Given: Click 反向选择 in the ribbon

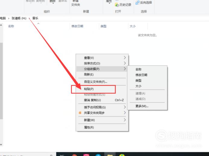Looking at the screenshot, I should (x=146, y=2).
